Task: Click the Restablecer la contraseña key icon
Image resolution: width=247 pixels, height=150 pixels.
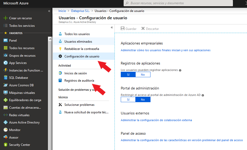Action: (x=60, y=49)
